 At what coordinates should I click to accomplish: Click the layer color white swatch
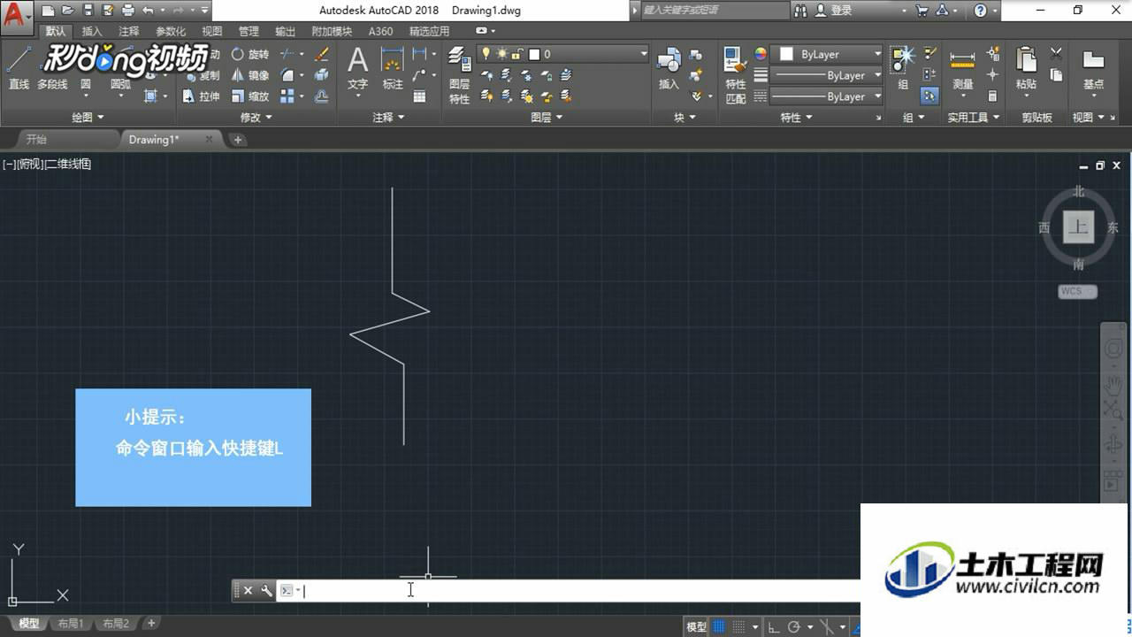(534, 54)
